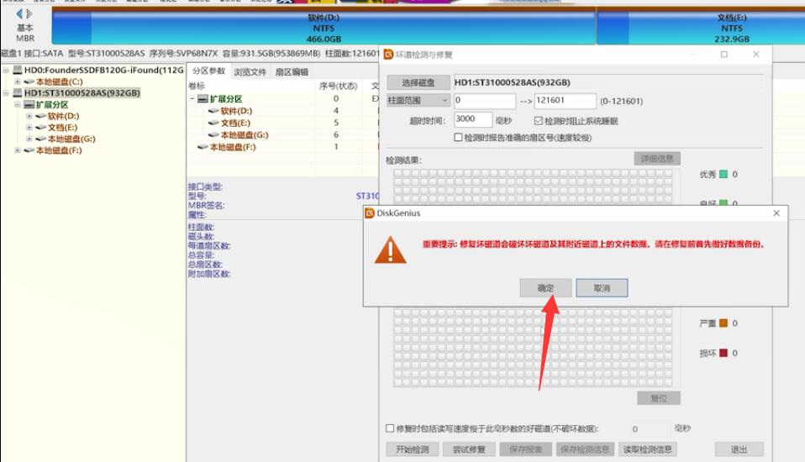This screenshot has width=805, height=462.
Task: Expand 本地磁盘(F:) node in left tree
Action: pyautogui.click(x=18, y=150)
